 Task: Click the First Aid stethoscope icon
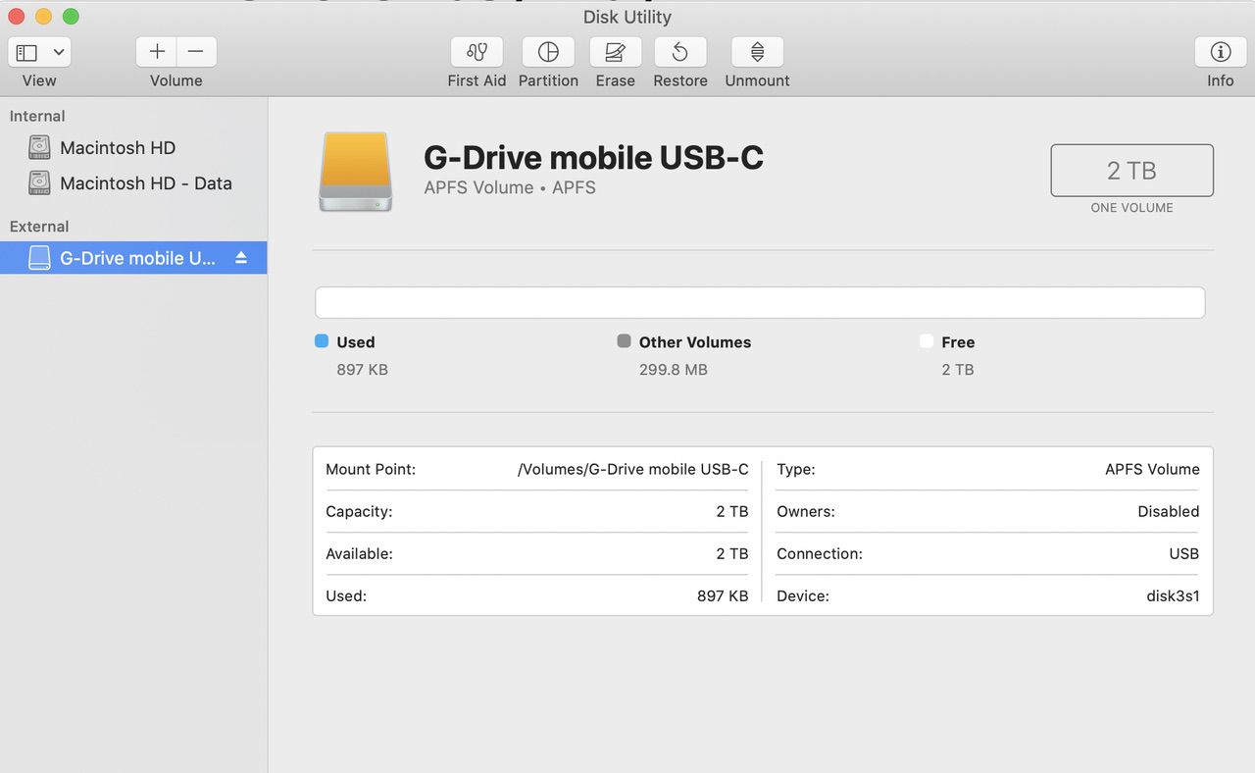pyautogui.click(x=477, y=52)
